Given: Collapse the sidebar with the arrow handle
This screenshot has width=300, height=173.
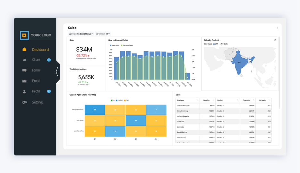Looking at the screenshot, I should tap(57, 72).
